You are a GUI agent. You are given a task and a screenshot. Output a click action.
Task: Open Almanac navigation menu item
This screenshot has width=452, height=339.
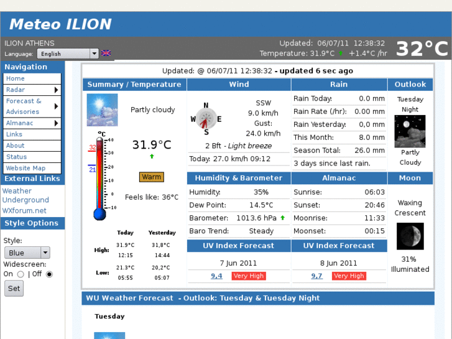[x=32, y=123]
